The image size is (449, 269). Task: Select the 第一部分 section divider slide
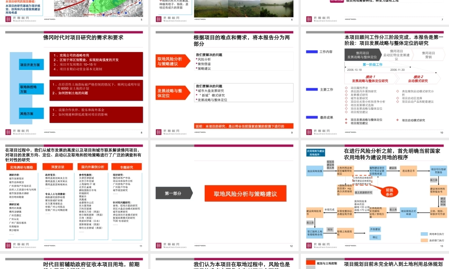(224, 195)
